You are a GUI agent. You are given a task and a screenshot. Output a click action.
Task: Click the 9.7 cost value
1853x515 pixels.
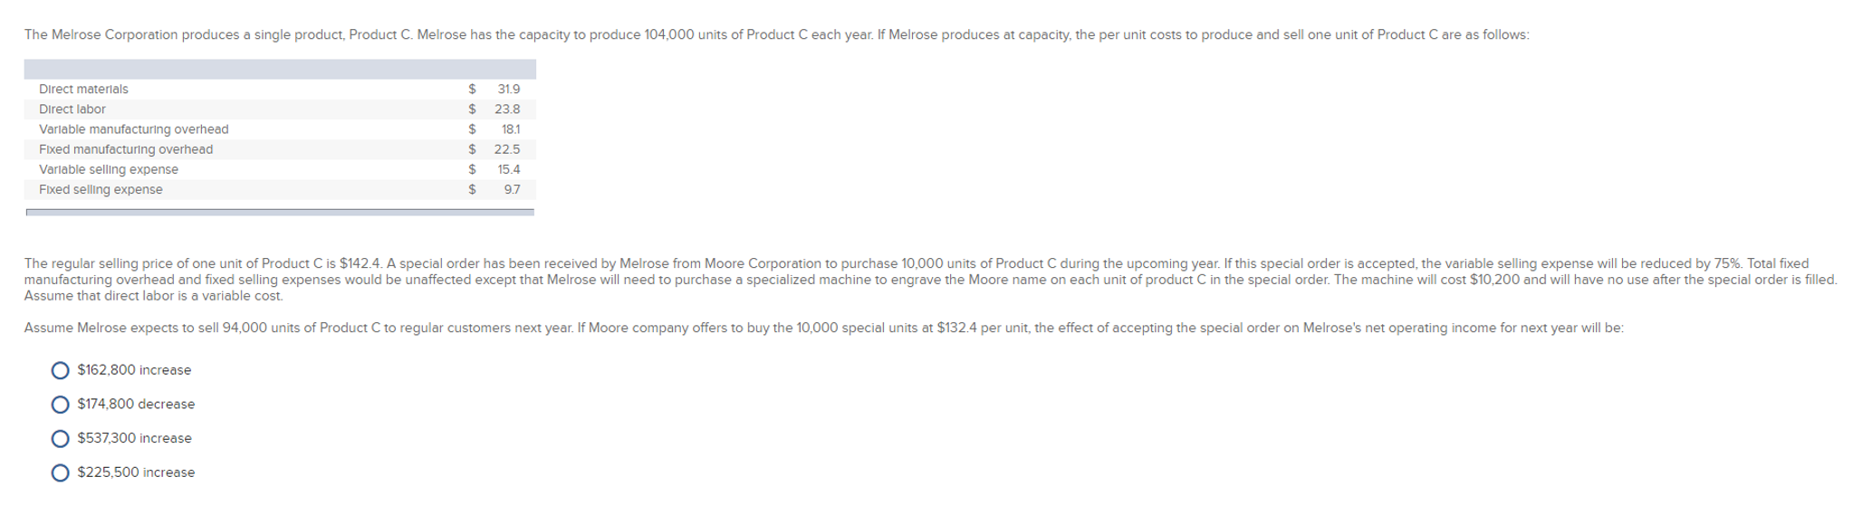pos(513,189)
